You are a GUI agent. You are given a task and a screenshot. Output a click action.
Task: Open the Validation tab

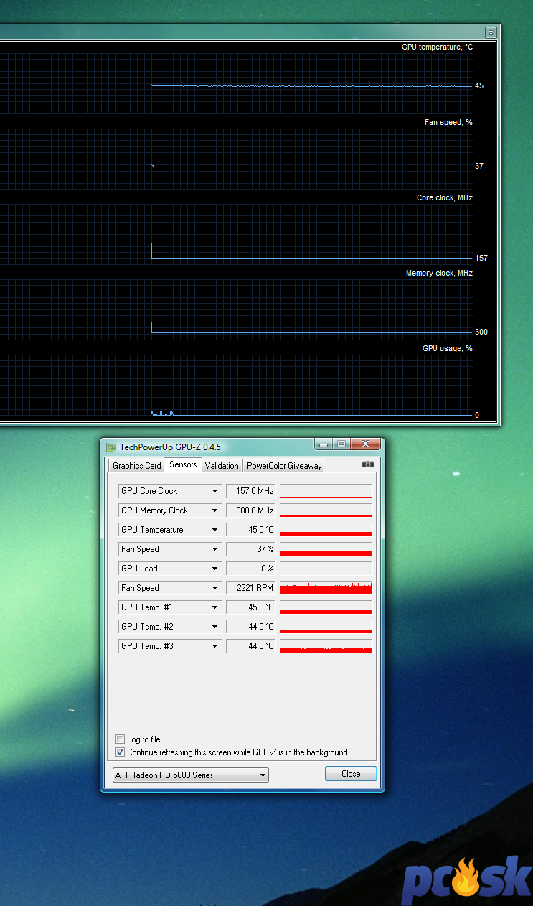pyautogui.click(x=222, y=466)
